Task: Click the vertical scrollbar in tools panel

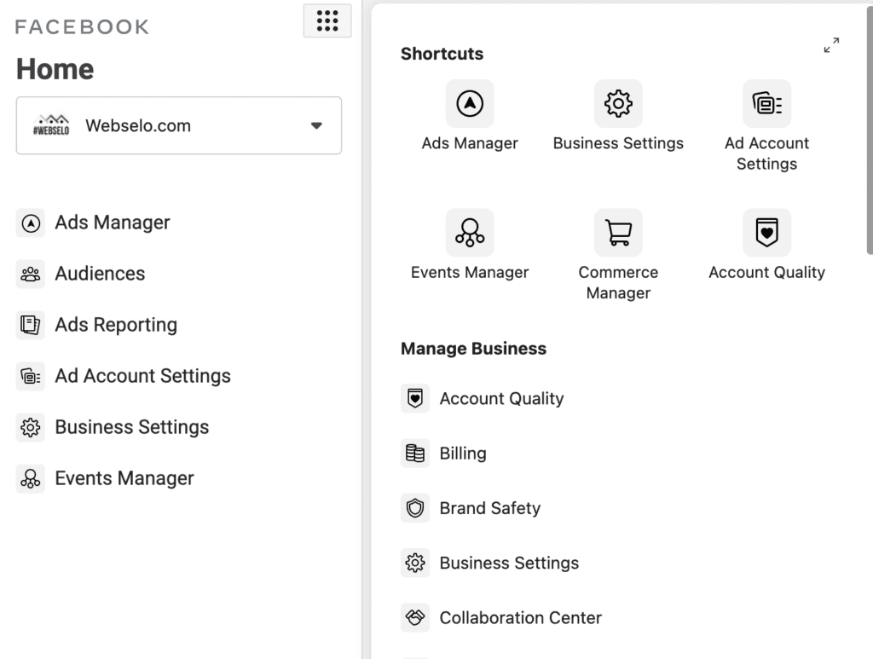Action: click(869, 136)
